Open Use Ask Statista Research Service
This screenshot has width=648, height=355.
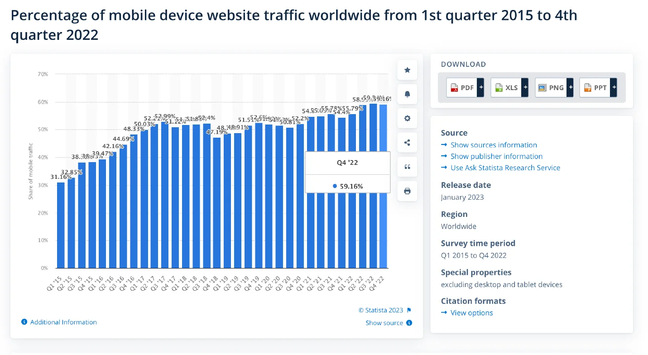[x=505, y=168]
